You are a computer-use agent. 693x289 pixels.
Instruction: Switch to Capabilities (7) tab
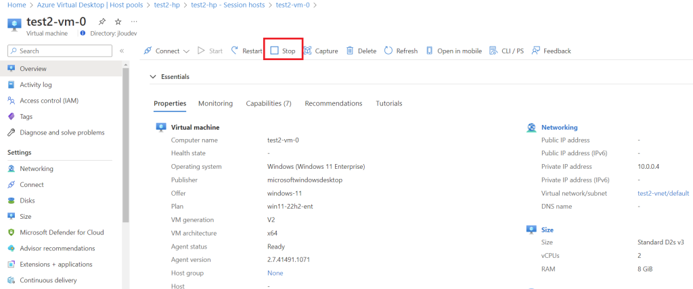pos(269,103)
